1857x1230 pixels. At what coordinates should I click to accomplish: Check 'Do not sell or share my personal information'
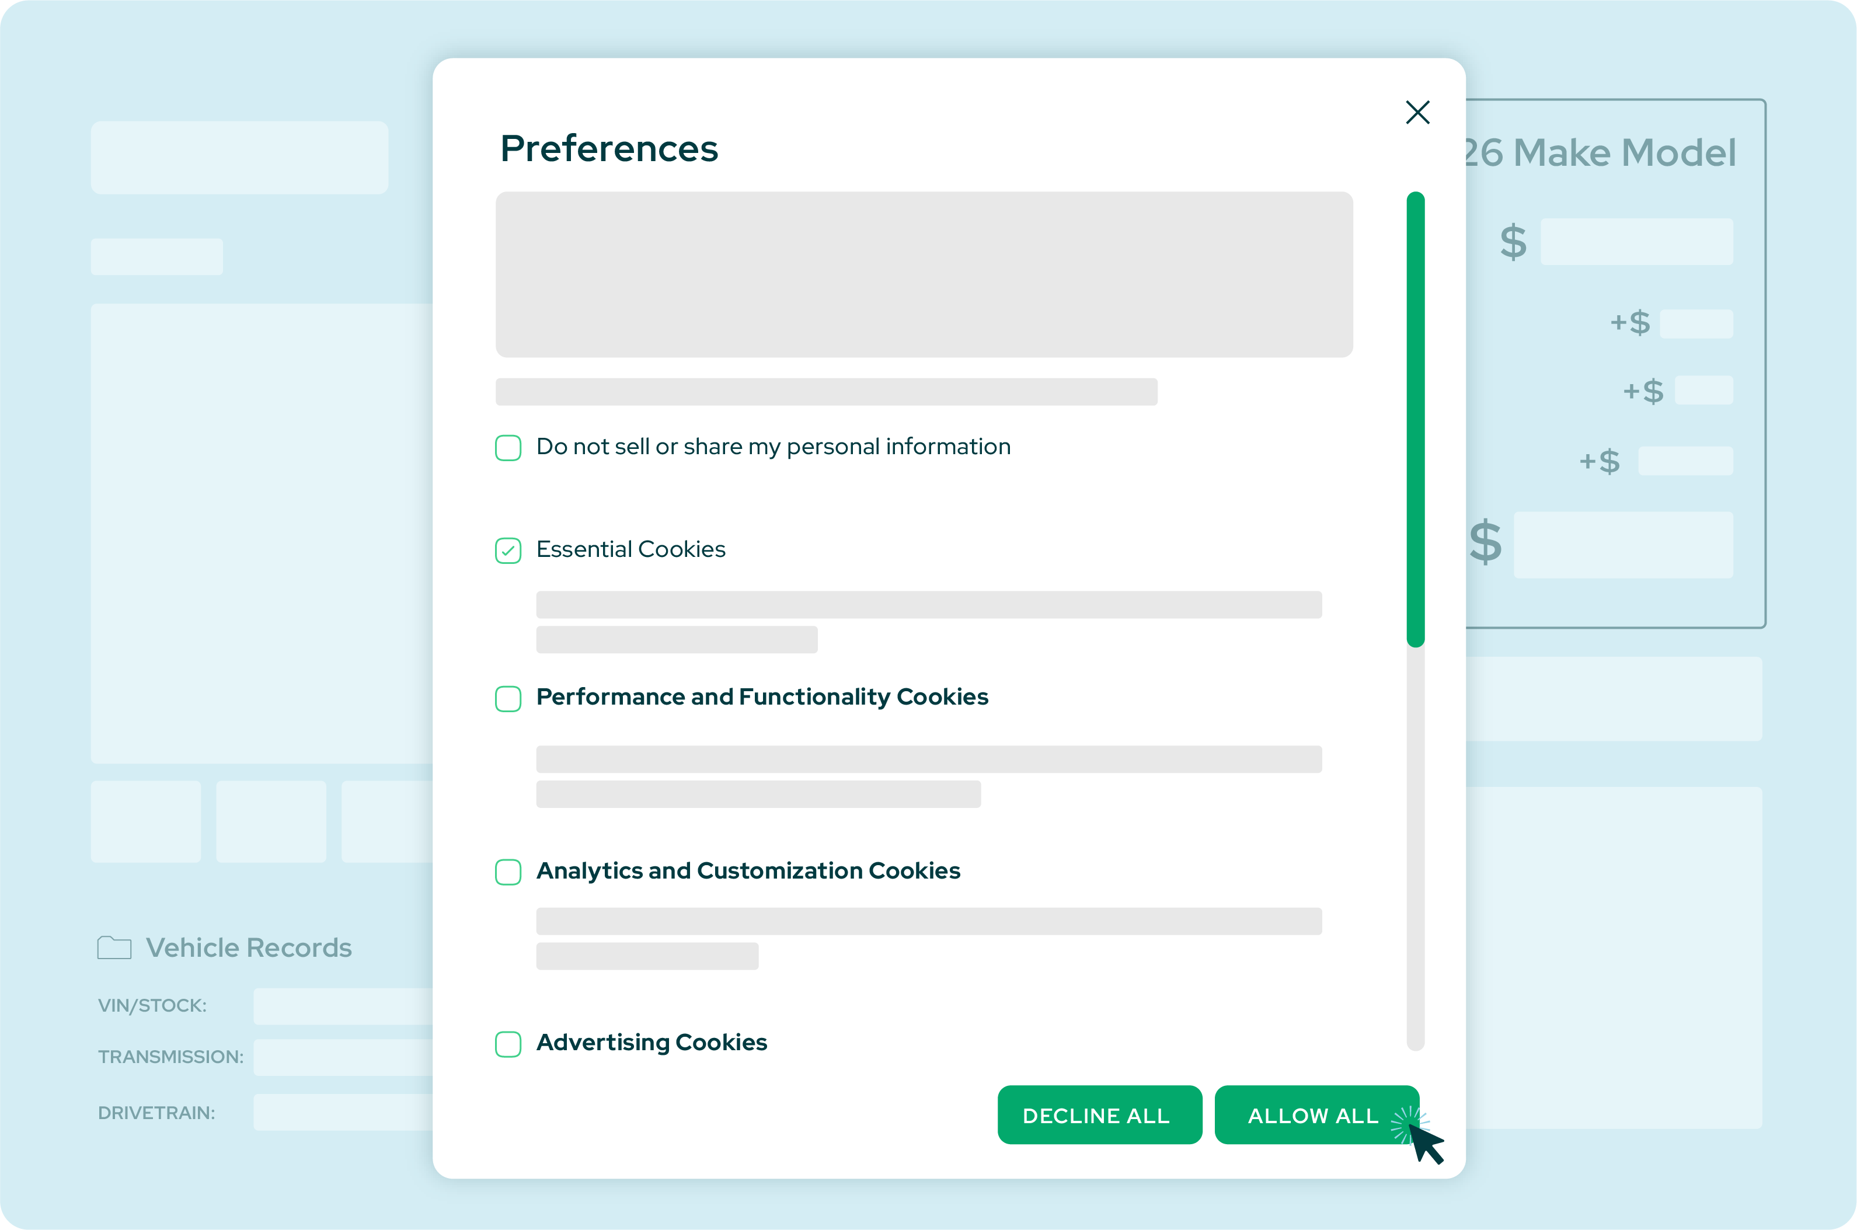coord(508,448)
